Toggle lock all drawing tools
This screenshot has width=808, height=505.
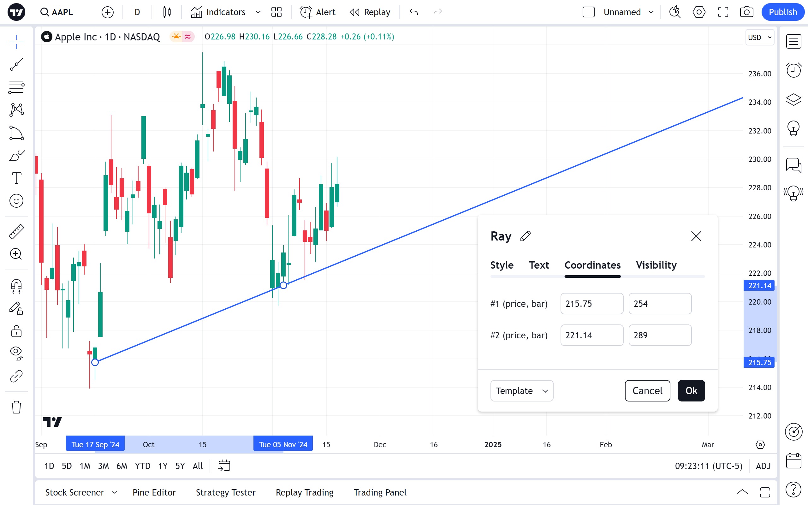pyautogui.click(x=16, y=331)
